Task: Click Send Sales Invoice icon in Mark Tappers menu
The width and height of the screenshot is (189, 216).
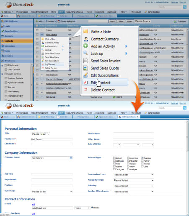Action: (x=43, y=53)
